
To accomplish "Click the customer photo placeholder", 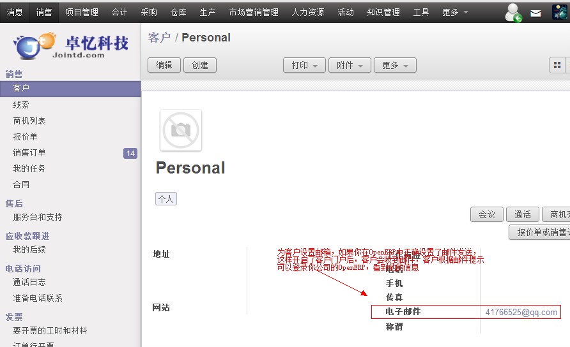I will coord(181,130).
